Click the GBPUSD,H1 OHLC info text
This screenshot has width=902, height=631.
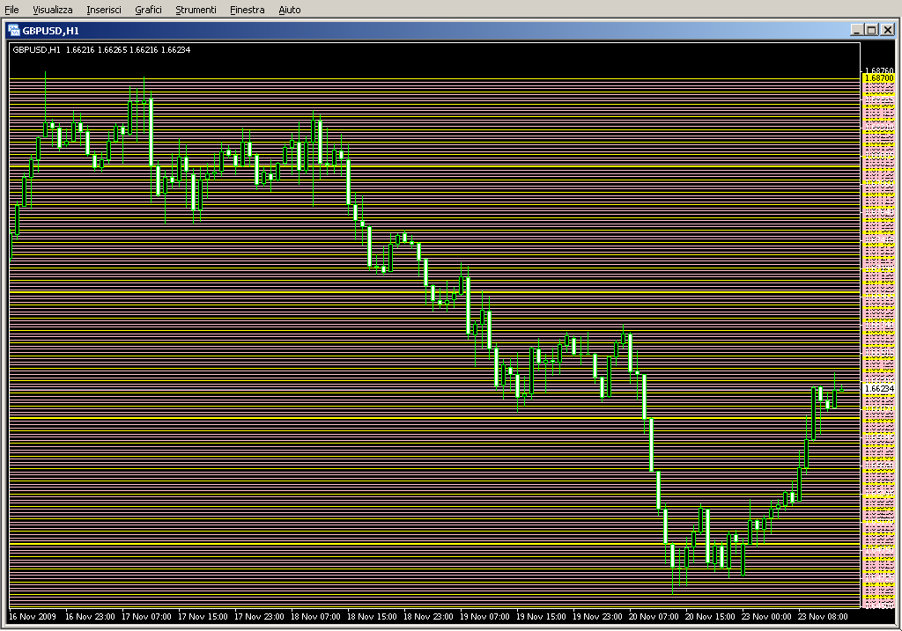click(x=101, y=50)
